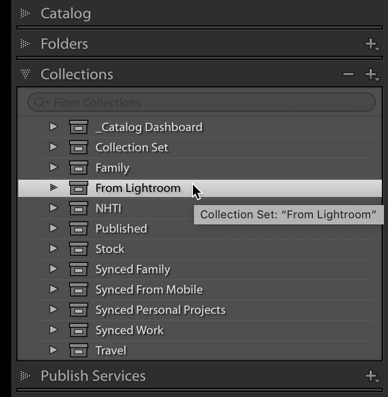Image resolution: width=388 pixels, height=397 pixels.
Task: Expand the Folders panel triangle
Action: point(25,44)
